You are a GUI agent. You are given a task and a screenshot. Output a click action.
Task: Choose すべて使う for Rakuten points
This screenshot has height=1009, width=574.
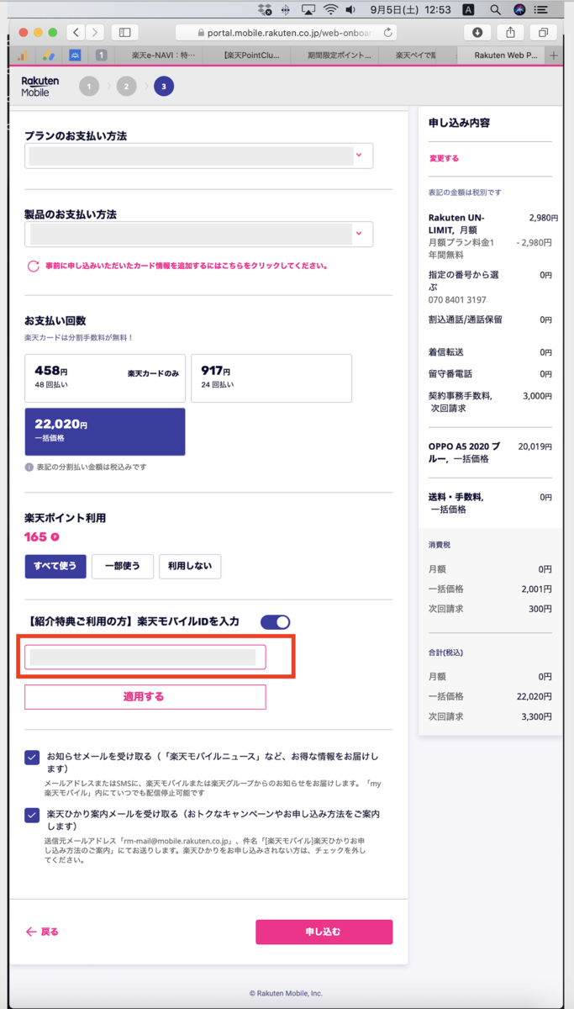coord(55,566)
